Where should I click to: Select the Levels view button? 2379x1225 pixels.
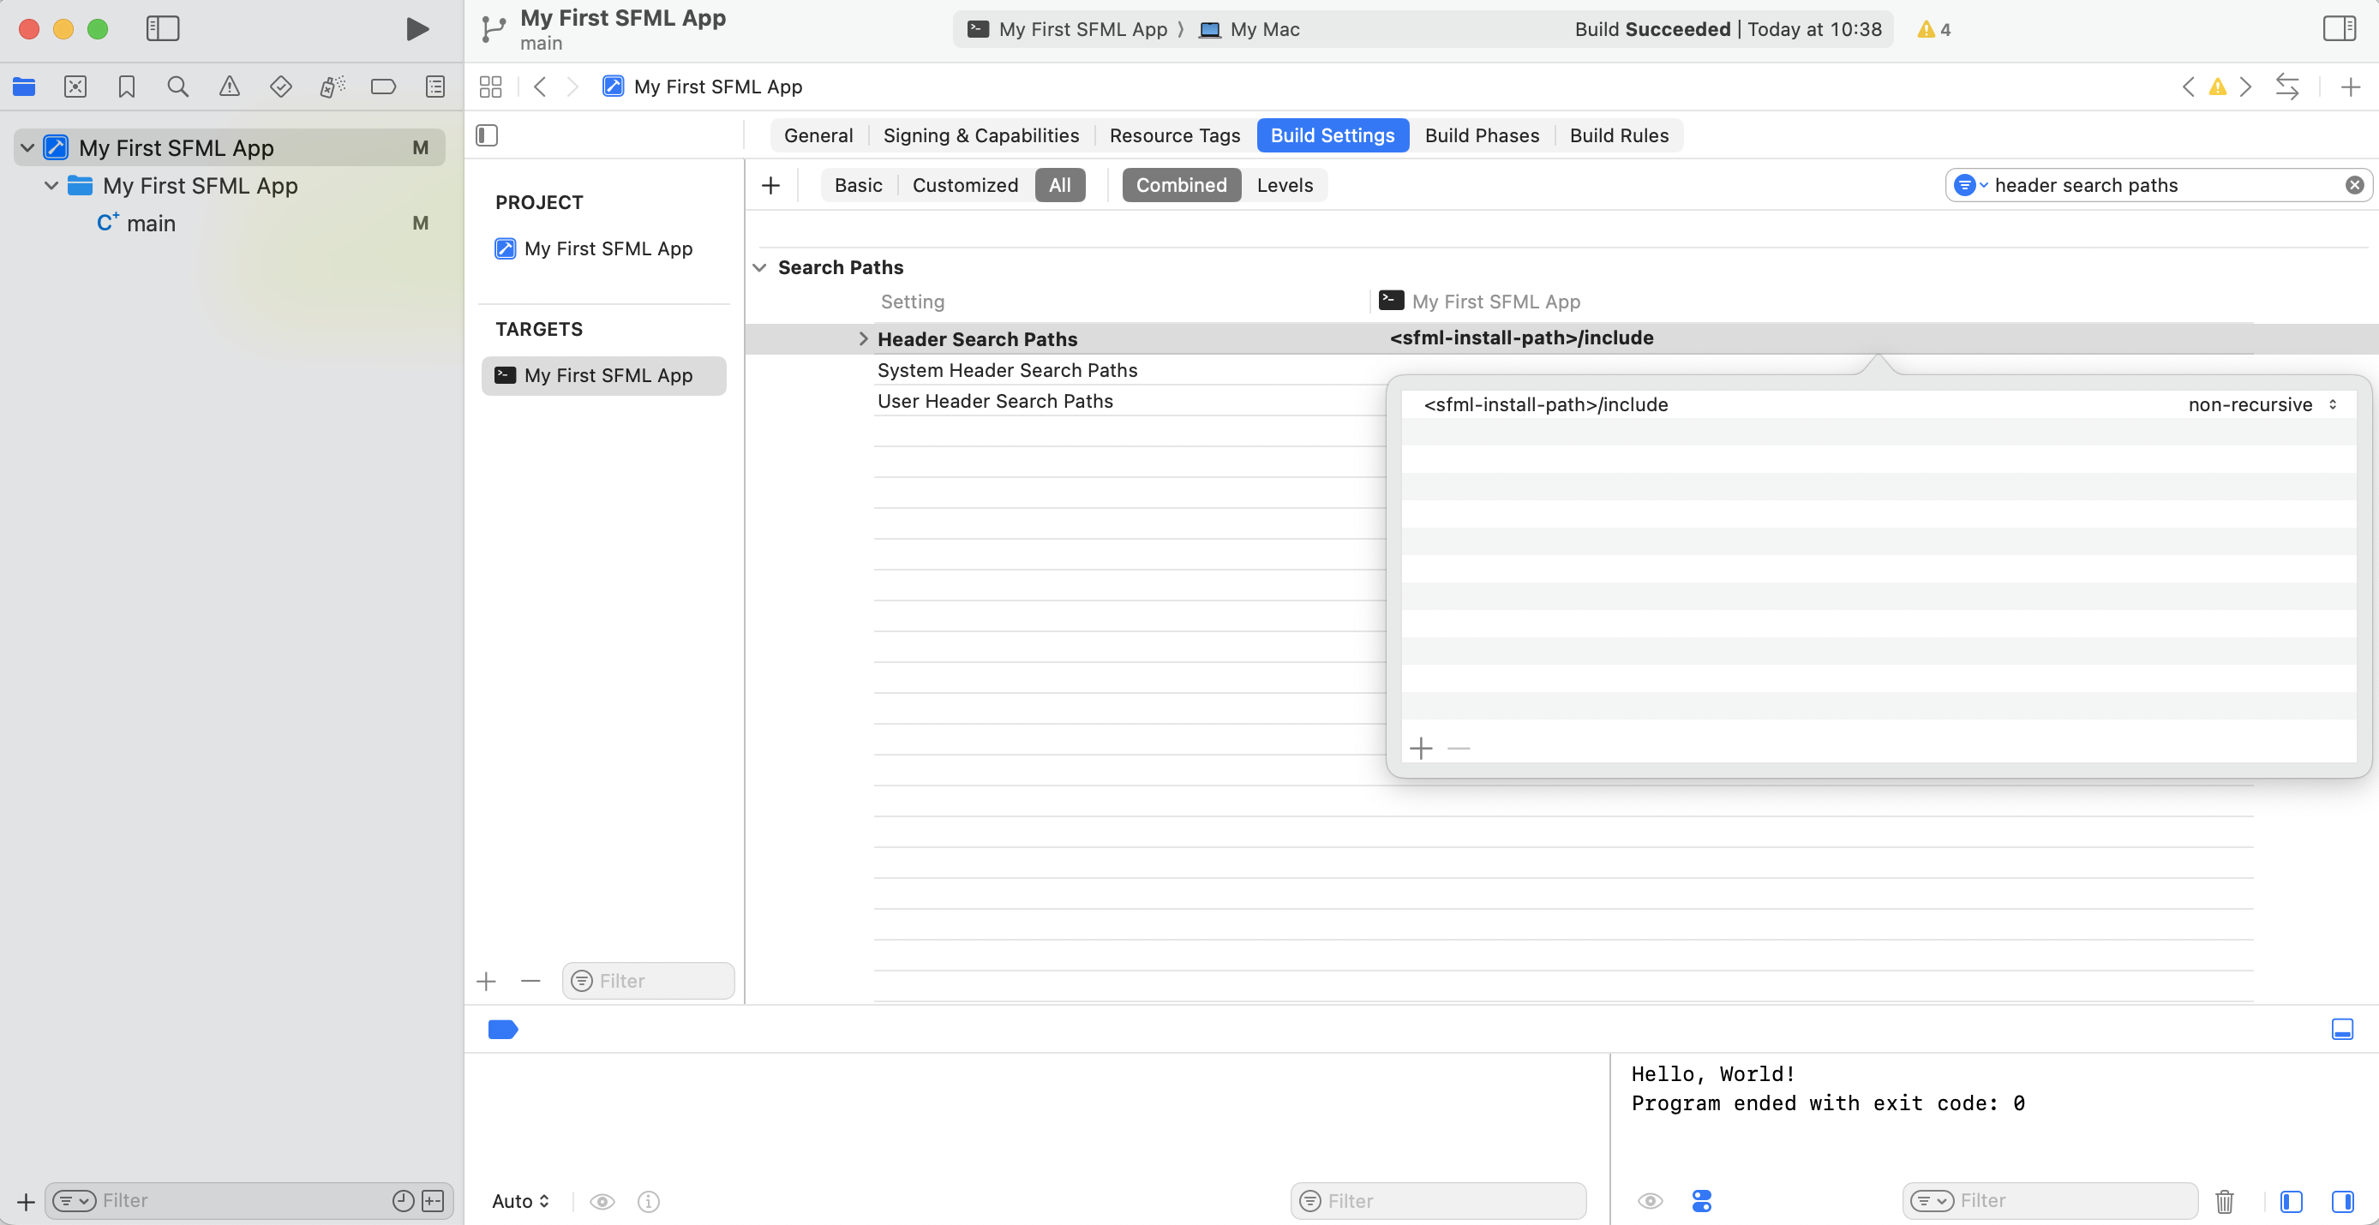[x=1285, y=185]
